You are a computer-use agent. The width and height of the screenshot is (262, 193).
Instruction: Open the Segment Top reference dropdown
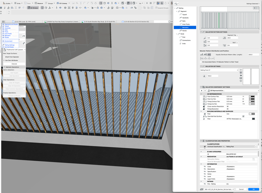click(232, 35)
